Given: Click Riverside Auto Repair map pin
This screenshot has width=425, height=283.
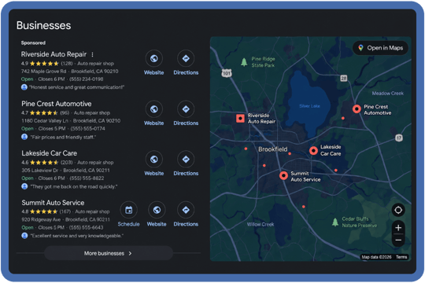Looking at the screenshot, I should (240, 119).
